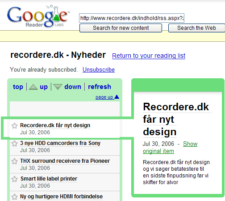Star the 'Smart lille label printer' item
Screen dimensions: 225x201
(x=14, y=179)
